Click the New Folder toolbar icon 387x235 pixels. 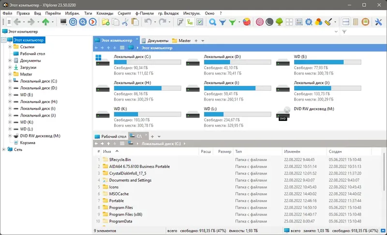click(x=105, y=22)
